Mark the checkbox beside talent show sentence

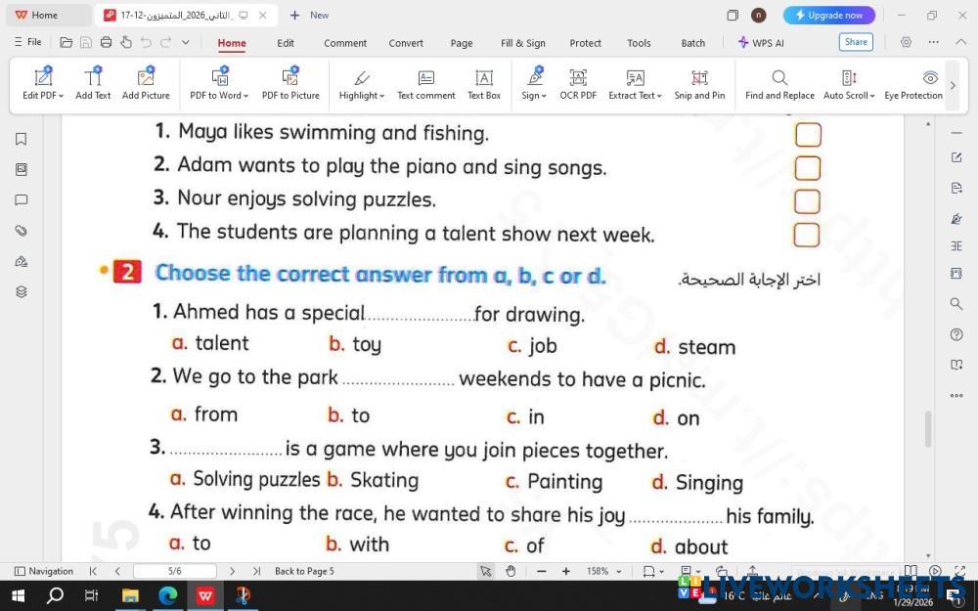pyautogui.click(x=807, y=235)
